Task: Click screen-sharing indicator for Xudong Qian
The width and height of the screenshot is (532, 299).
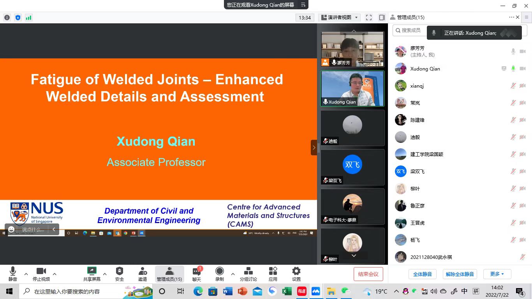Action: tap(504, 69)
